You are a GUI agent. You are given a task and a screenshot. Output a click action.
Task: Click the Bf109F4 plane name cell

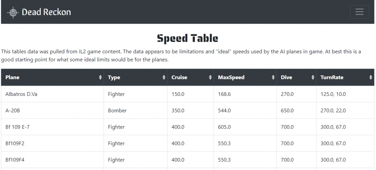(x=15, y=160)
